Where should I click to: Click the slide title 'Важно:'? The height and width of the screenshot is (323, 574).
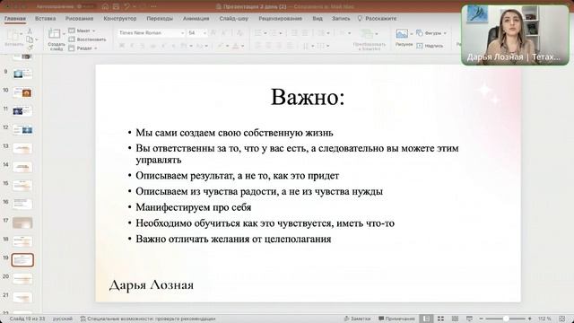pyautogui.click(x=308, y=98)
